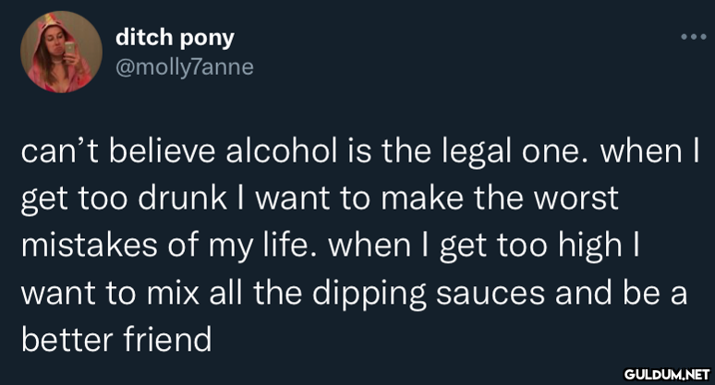Open the three-dot more options menu
The image size is (715, 385).
(x=692, y=40)
